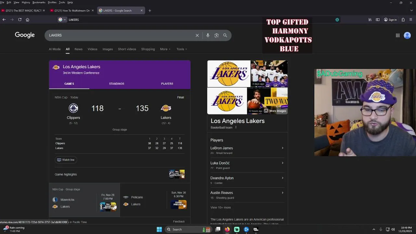Open Firefox from the taskbar
Image resolution: width=416 pixels, height=234 pixels.
tap(227, 229)
